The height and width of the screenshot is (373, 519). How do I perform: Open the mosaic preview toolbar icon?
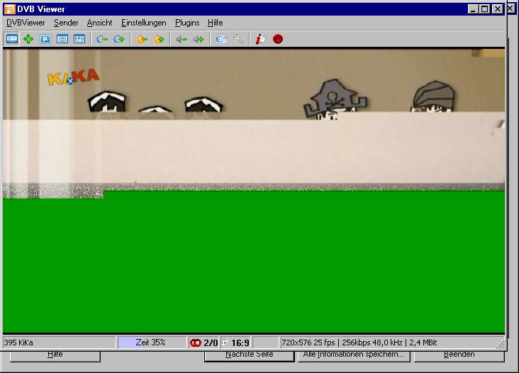pyautogui.click(x=45, y=39)
